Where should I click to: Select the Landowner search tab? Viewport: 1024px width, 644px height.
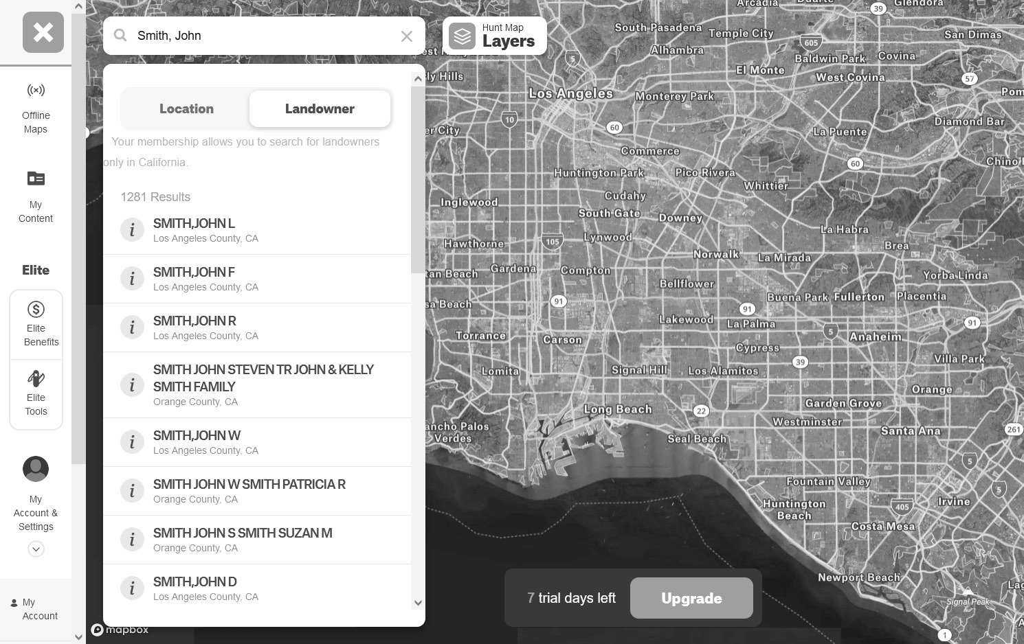(320, 108)
